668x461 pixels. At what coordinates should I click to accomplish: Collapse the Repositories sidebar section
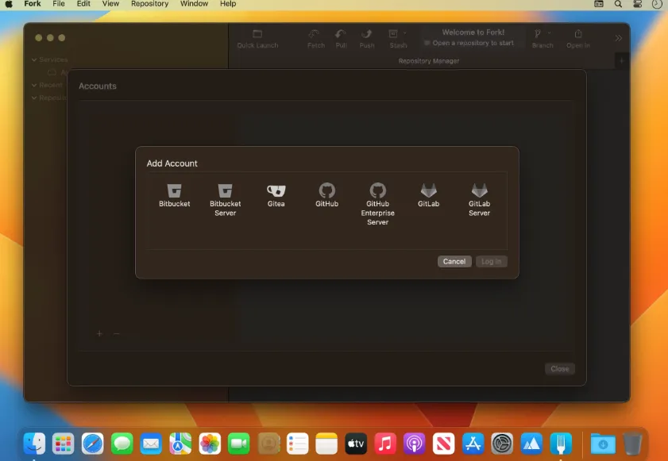tap(34, 98)
